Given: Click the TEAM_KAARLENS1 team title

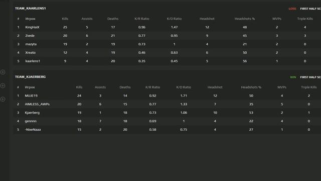Looking at the screenshot, I should tap(30, 8).
